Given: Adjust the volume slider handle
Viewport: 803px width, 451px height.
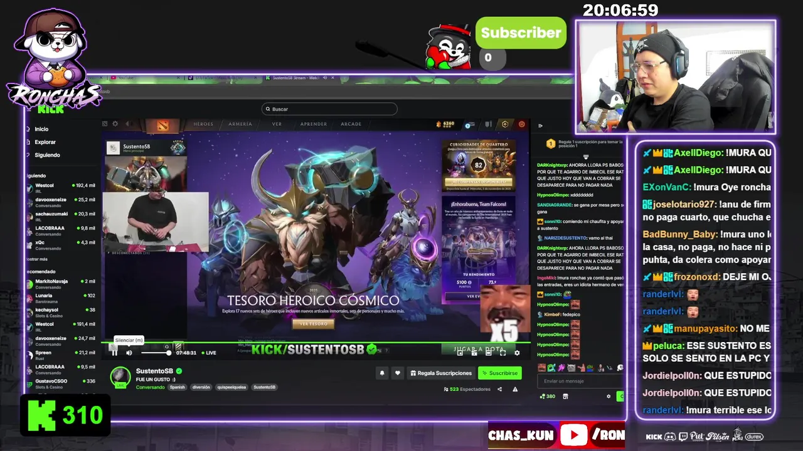Looking at the screenshot, I should (168, 353).
